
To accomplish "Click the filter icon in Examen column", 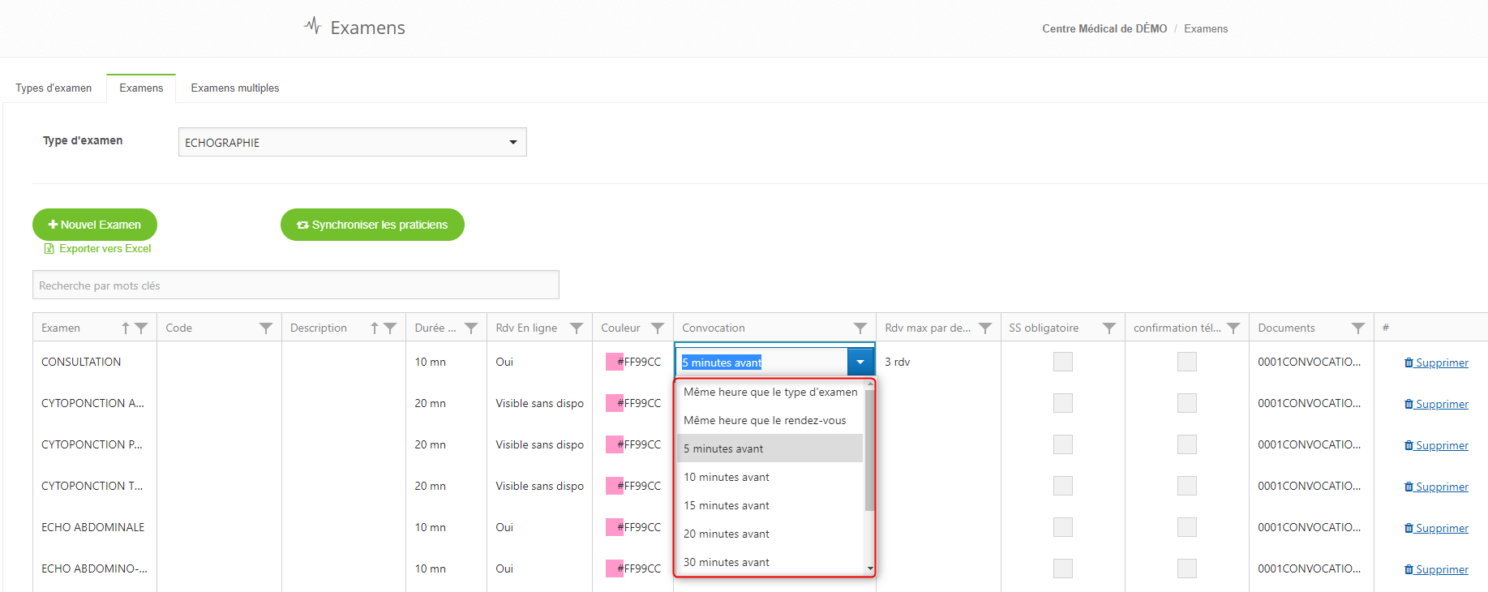I will coord(141,328).
